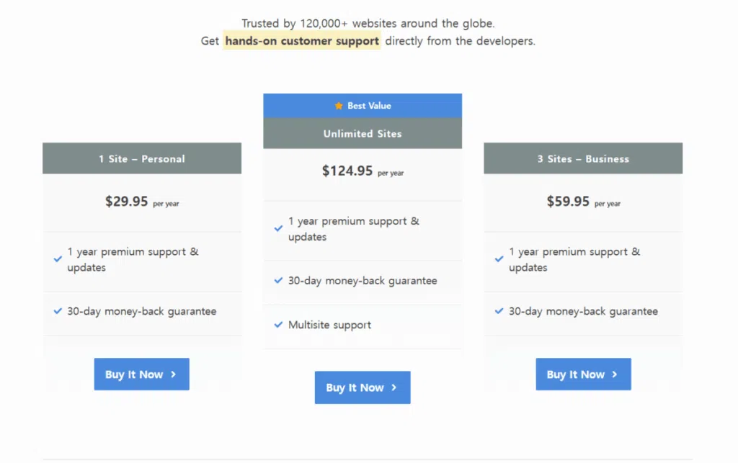738x463 pixels.
Task: Click the checkmark next to Unlimited Sites premium support
Action: click(278, 228)
